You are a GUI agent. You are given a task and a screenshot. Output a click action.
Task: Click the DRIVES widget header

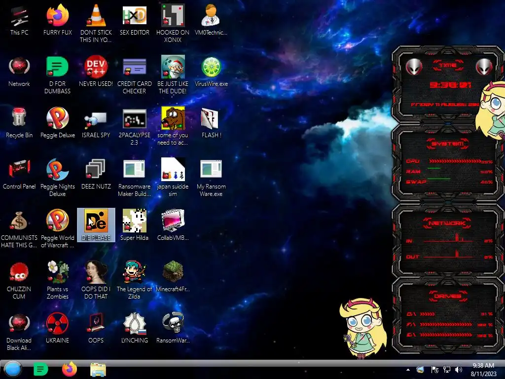click(448, 296)
